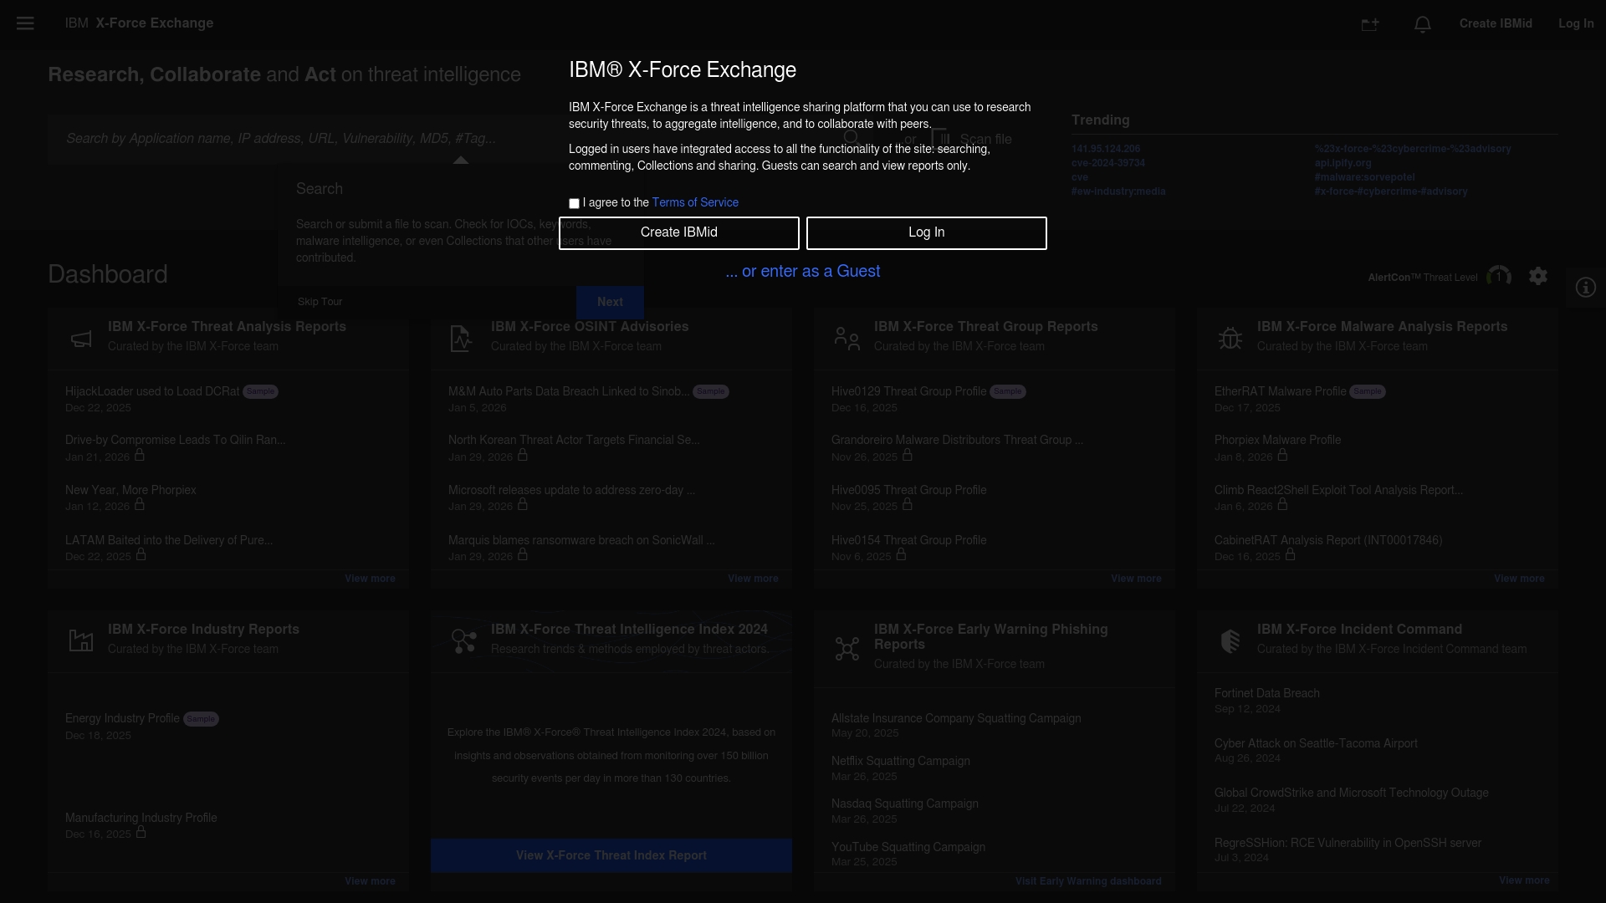Click Log In in the top bar
1606x903 pixels.
[x=1576, y=23]
